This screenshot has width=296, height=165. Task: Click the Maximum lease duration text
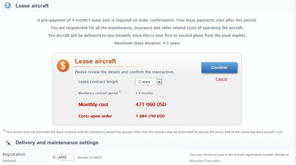click(x=147, y=43)
